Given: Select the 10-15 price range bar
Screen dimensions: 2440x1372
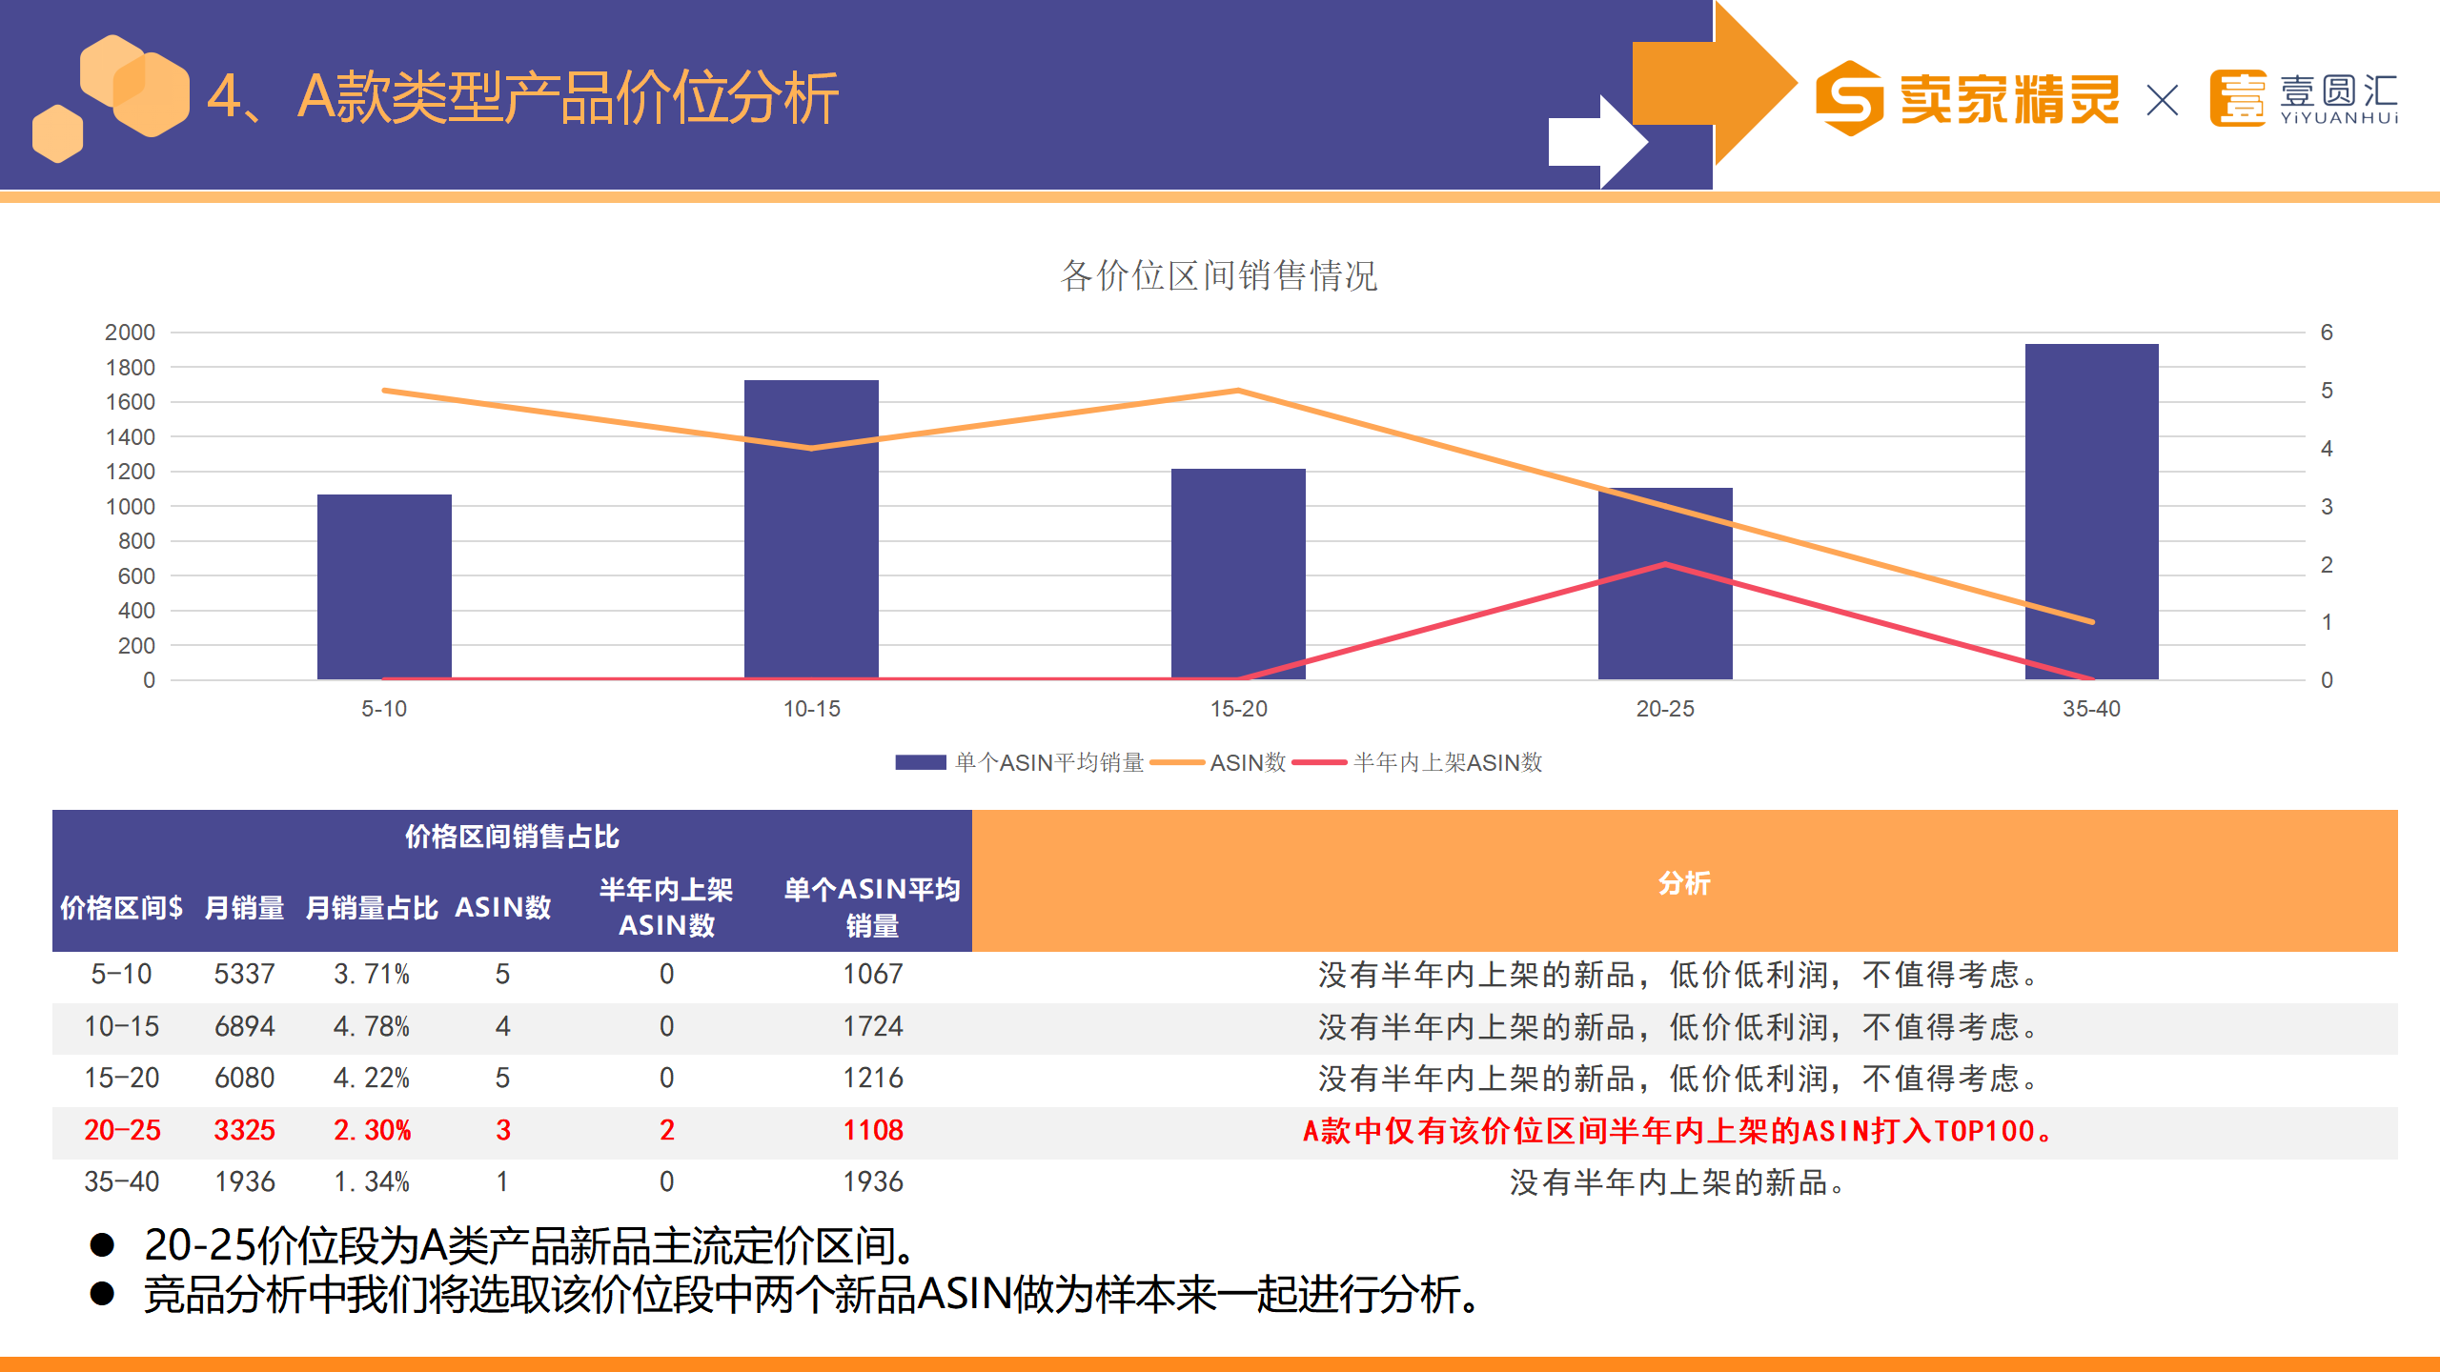Looking at the screenshot, I should [x=811, y=530].
